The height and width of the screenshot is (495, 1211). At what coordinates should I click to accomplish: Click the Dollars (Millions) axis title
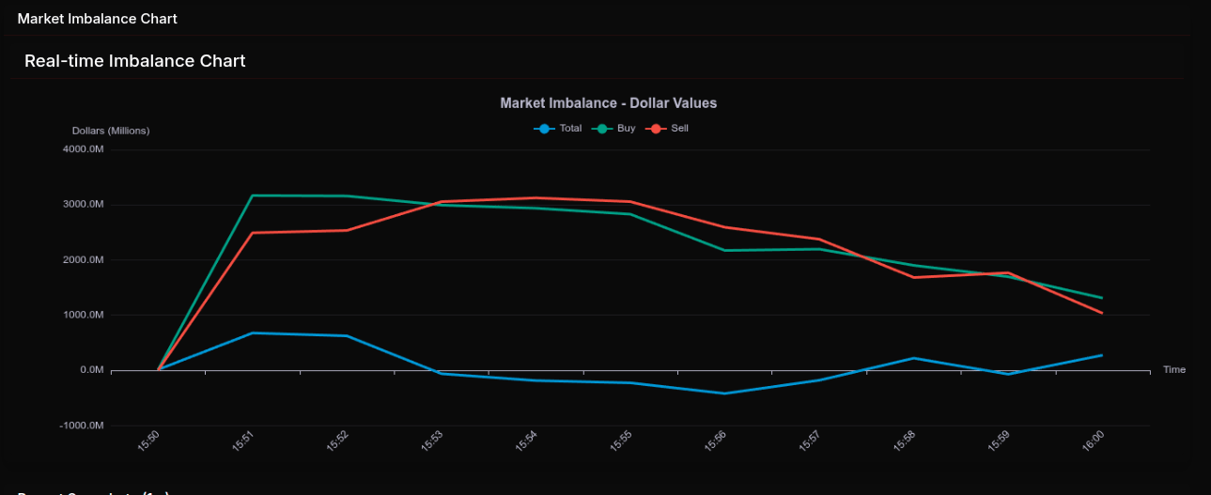111,131
